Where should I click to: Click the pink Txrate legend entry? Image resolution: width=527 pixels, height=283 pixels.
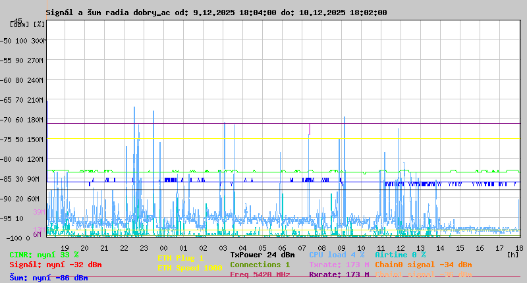339,265
